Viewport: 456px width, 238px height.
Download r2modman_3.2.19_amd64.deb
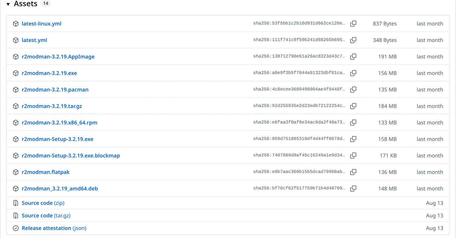coord(60,189)
